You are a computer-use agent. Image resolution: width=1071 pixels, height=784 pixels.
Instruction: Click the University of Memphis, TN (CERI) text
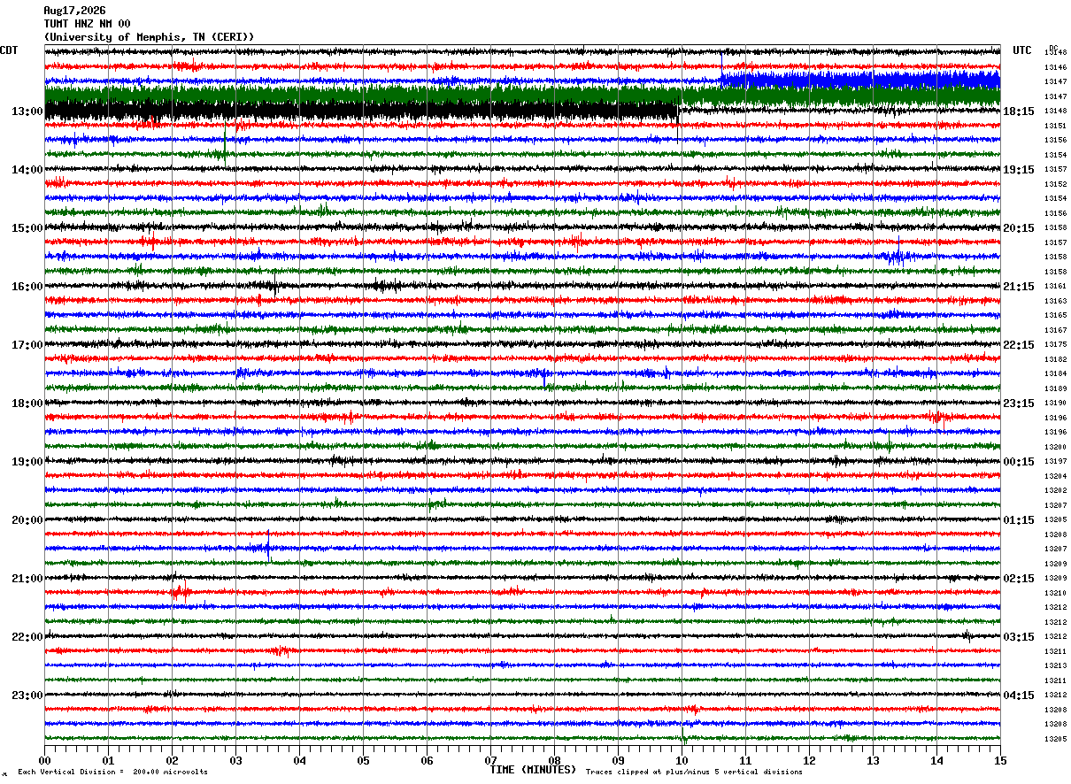coord(150,37)
